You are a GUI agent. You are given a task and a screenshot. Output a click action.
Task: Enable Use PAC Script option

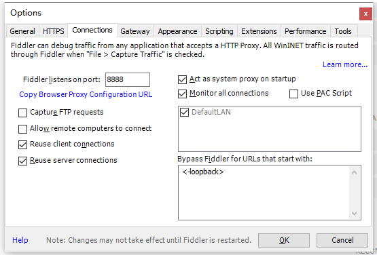coord(293,94)
